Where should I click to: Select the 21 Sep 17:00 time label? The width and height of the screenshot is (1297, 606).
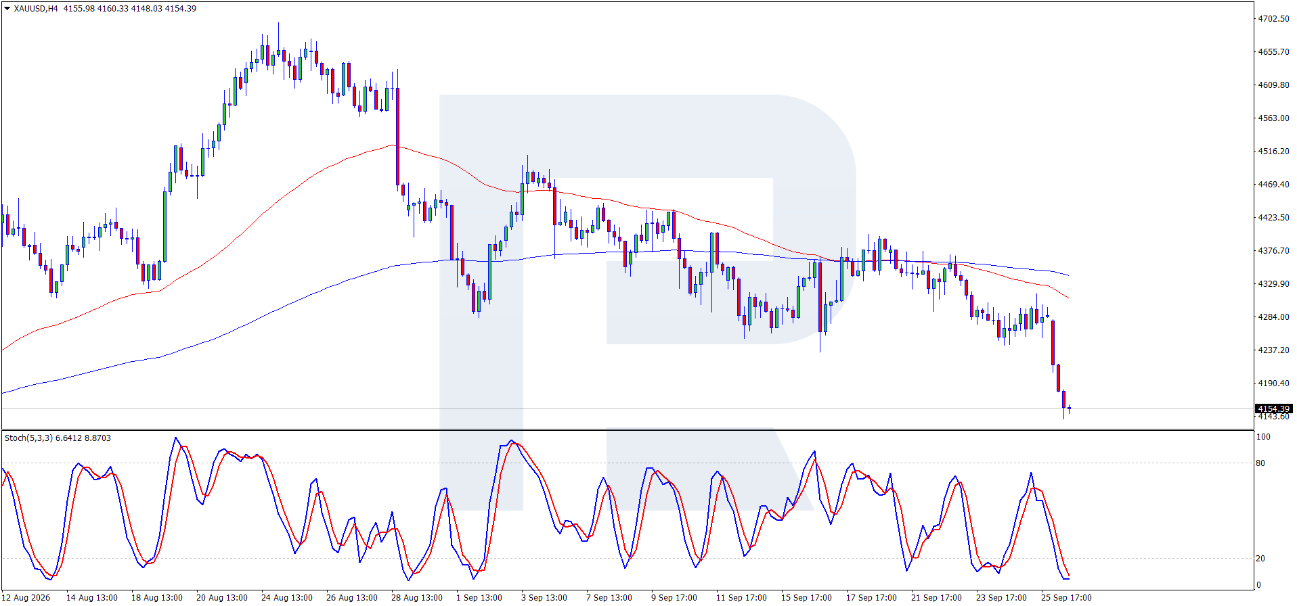coord(937,598)
